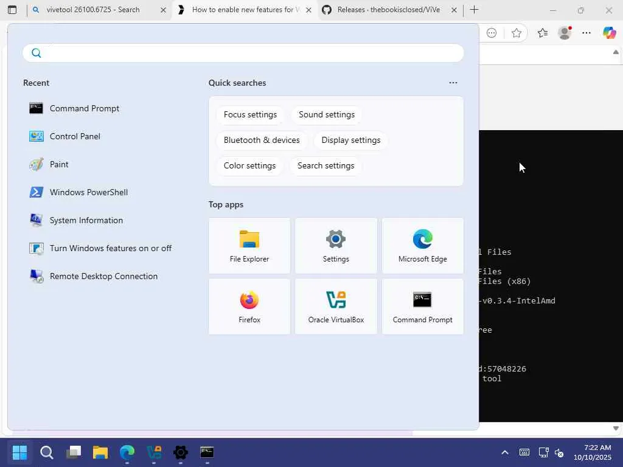Click the taskbar Search icon
Image resolution: width=623 pixels, height=467 pixels.
click(46, 452)
